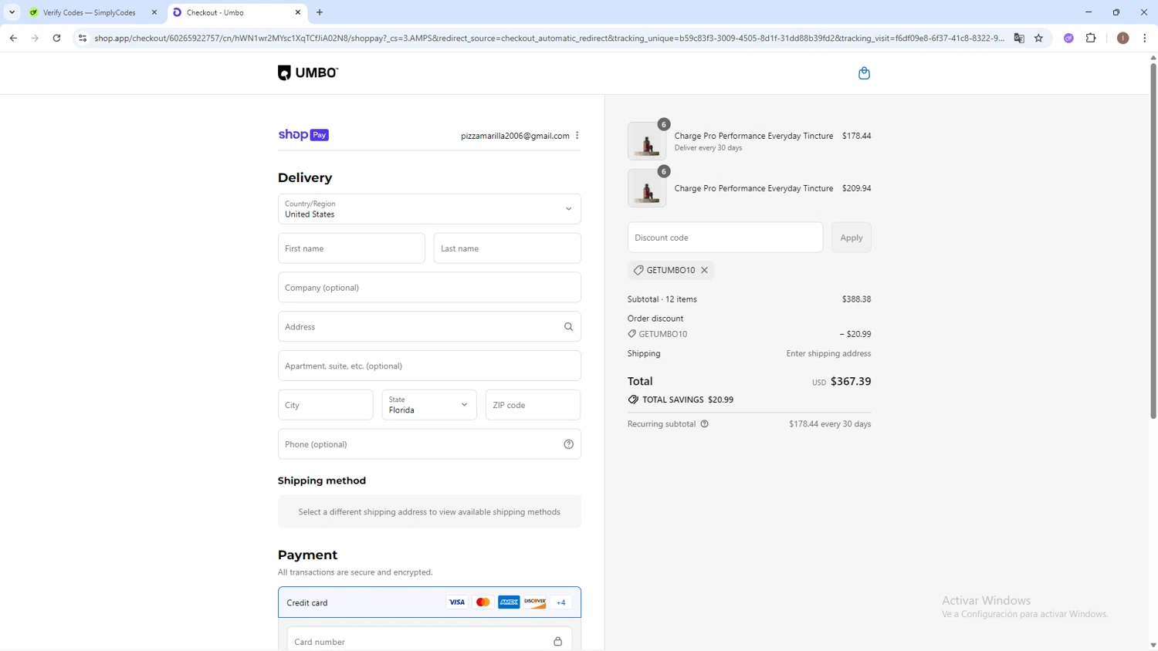The width and height of the screenshot is (1158, 651).
Task: Switch to Verify Codes — SimplyCodes tab
Action: [93, 12]
